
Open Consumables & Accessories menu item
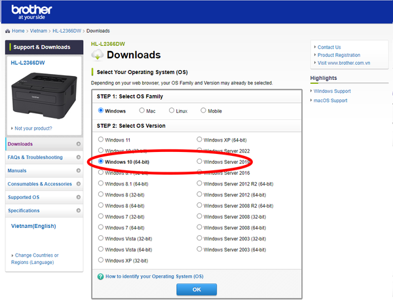[x=45, y=183]
